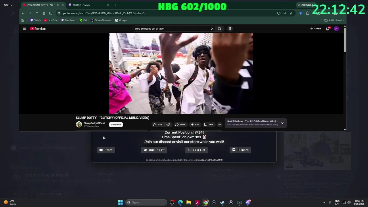This screenshot has height=207, width=368.
Task: Click the taskbar Search box
Action: tap(146, 202)
